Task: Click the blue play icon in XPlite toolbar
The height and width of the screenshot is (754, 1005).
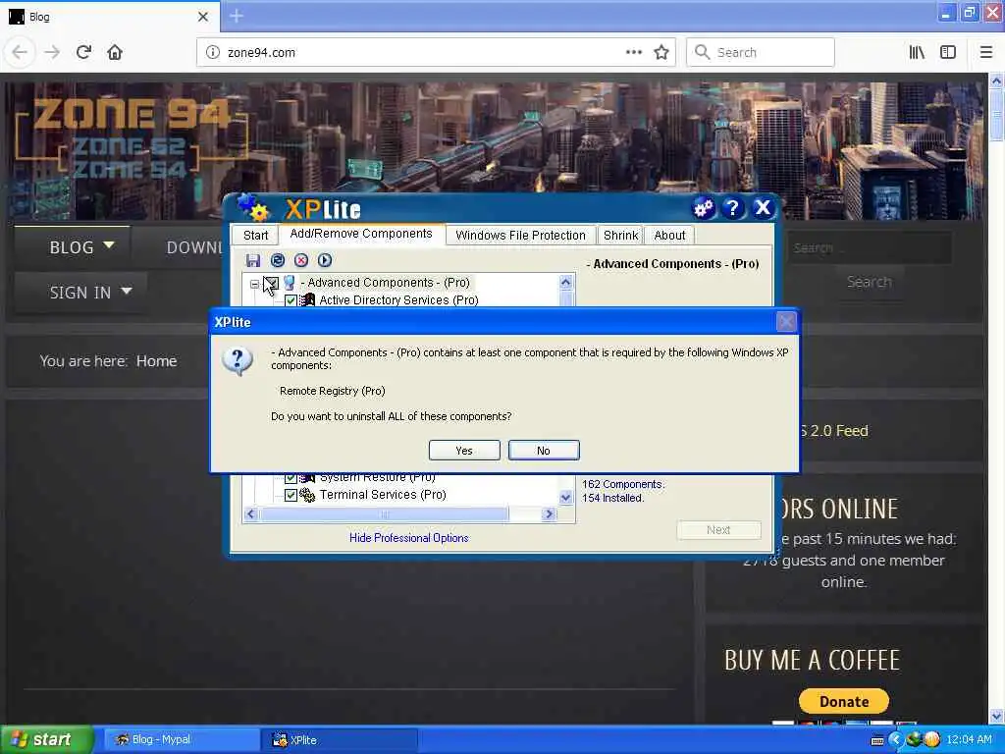Action: tap(325, 260)
